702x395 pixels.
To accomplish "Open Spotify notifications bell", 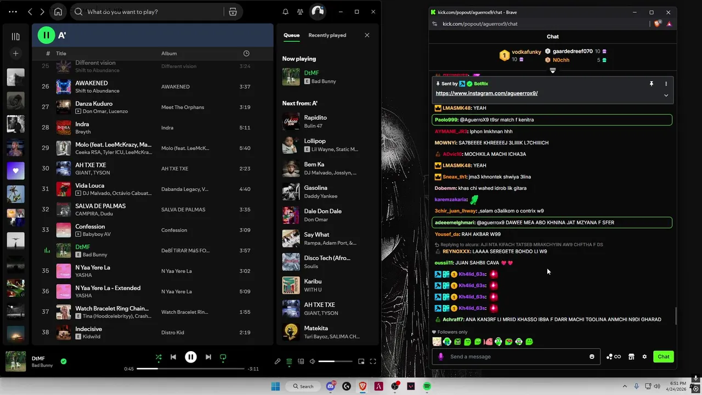I will (x=285, y=12).
